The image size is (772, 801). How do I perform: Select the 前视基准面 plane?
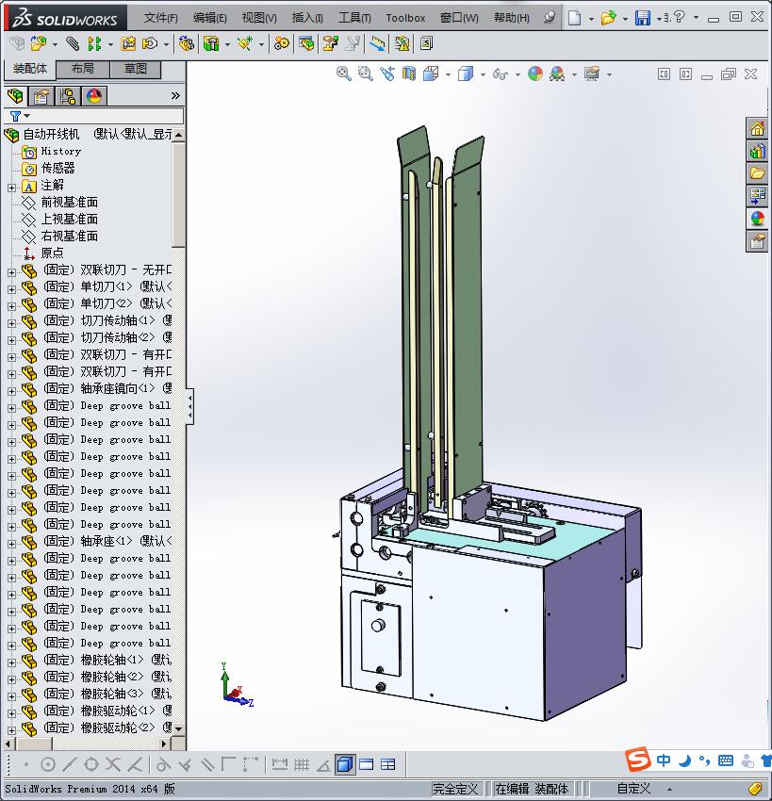point(69,203)
